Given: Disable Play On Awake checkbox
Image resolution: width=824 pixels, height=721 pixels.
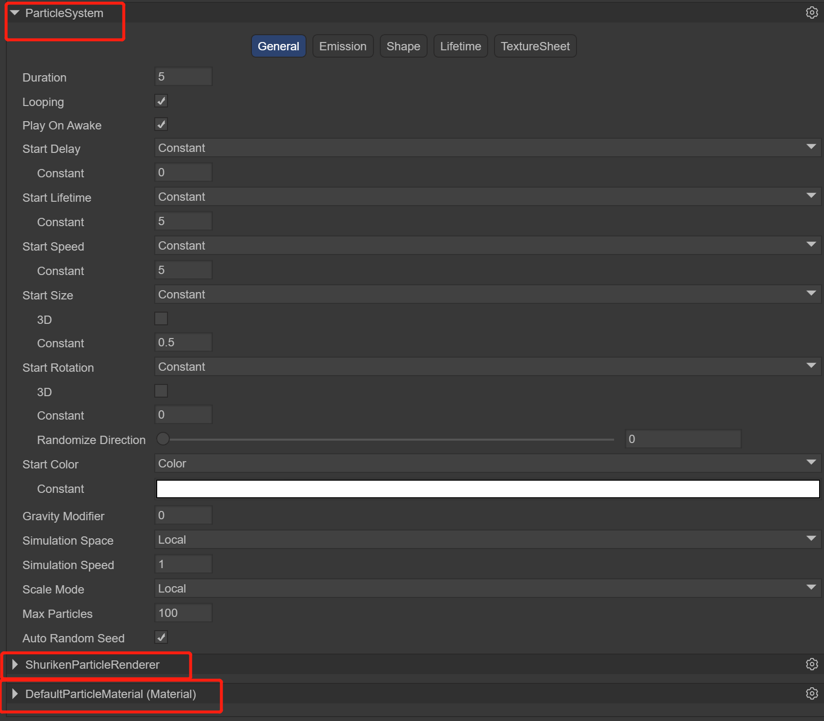Looking at the screenshot, I should 161,125.
